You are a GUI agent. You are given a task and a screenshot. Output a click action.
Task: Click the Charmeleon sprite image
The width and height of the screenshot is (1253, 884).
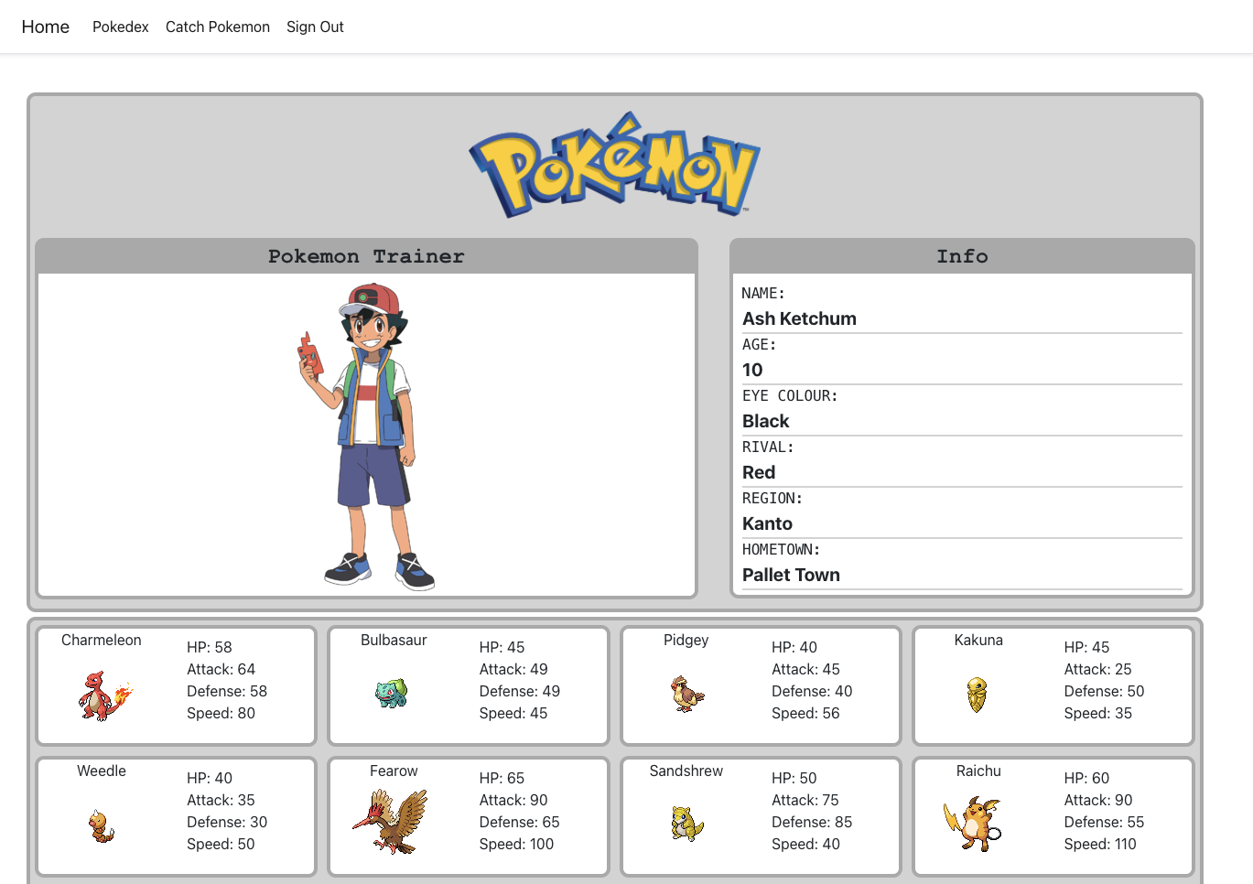(104, 696)
